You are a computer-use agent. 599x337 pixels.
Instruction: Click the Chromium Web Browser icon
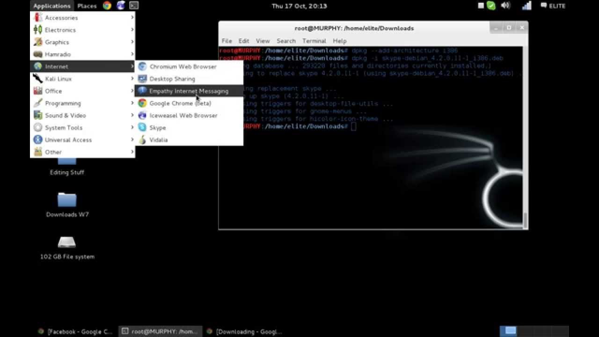tap(142, 66)
